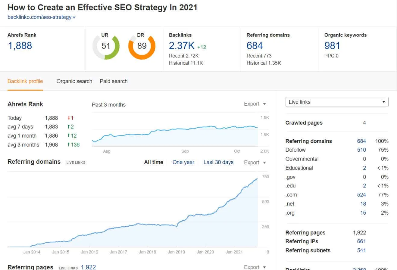The width and height of the screenshot is (397, 270).
Task: Select the One year time filter
Action: click(x=183, y=162)
